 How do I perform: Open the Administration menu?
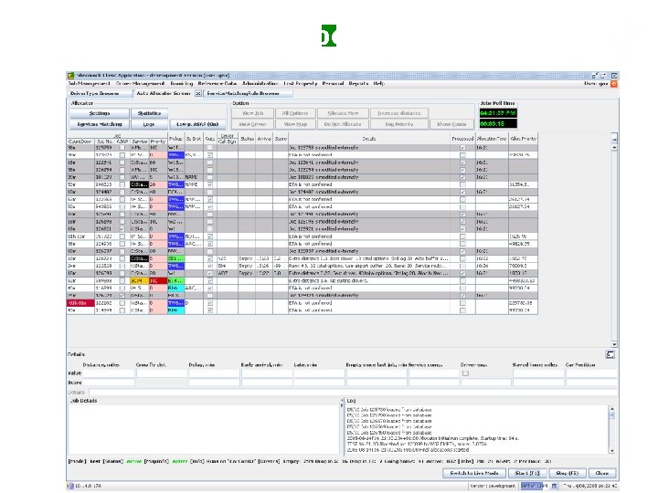(x=260, y=83)
